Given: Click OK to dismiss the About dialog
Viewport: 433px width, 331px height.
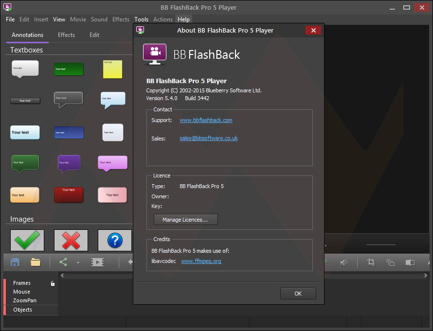Looking at the screenshot, I should [x=298, y=294].
